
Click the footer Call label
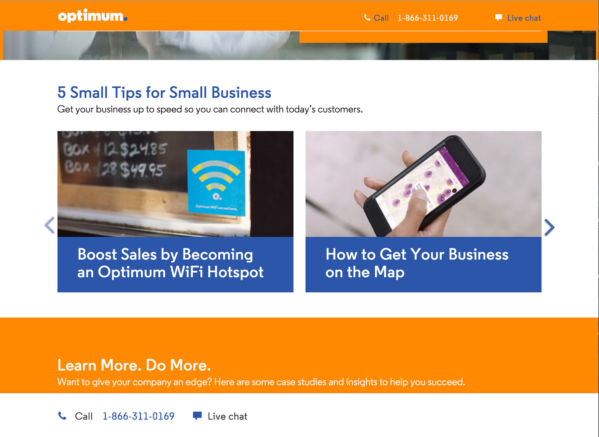click(x=84, y=416)
